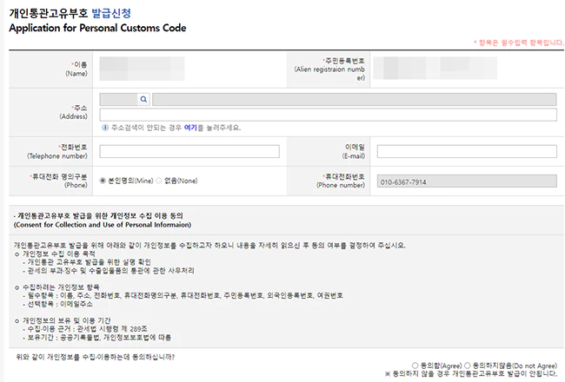Image resolution: width=565 pixels, height=382 pixels.
Task: Click the 선택항목 : 이메일주소 line
Action: click(57, 304)
